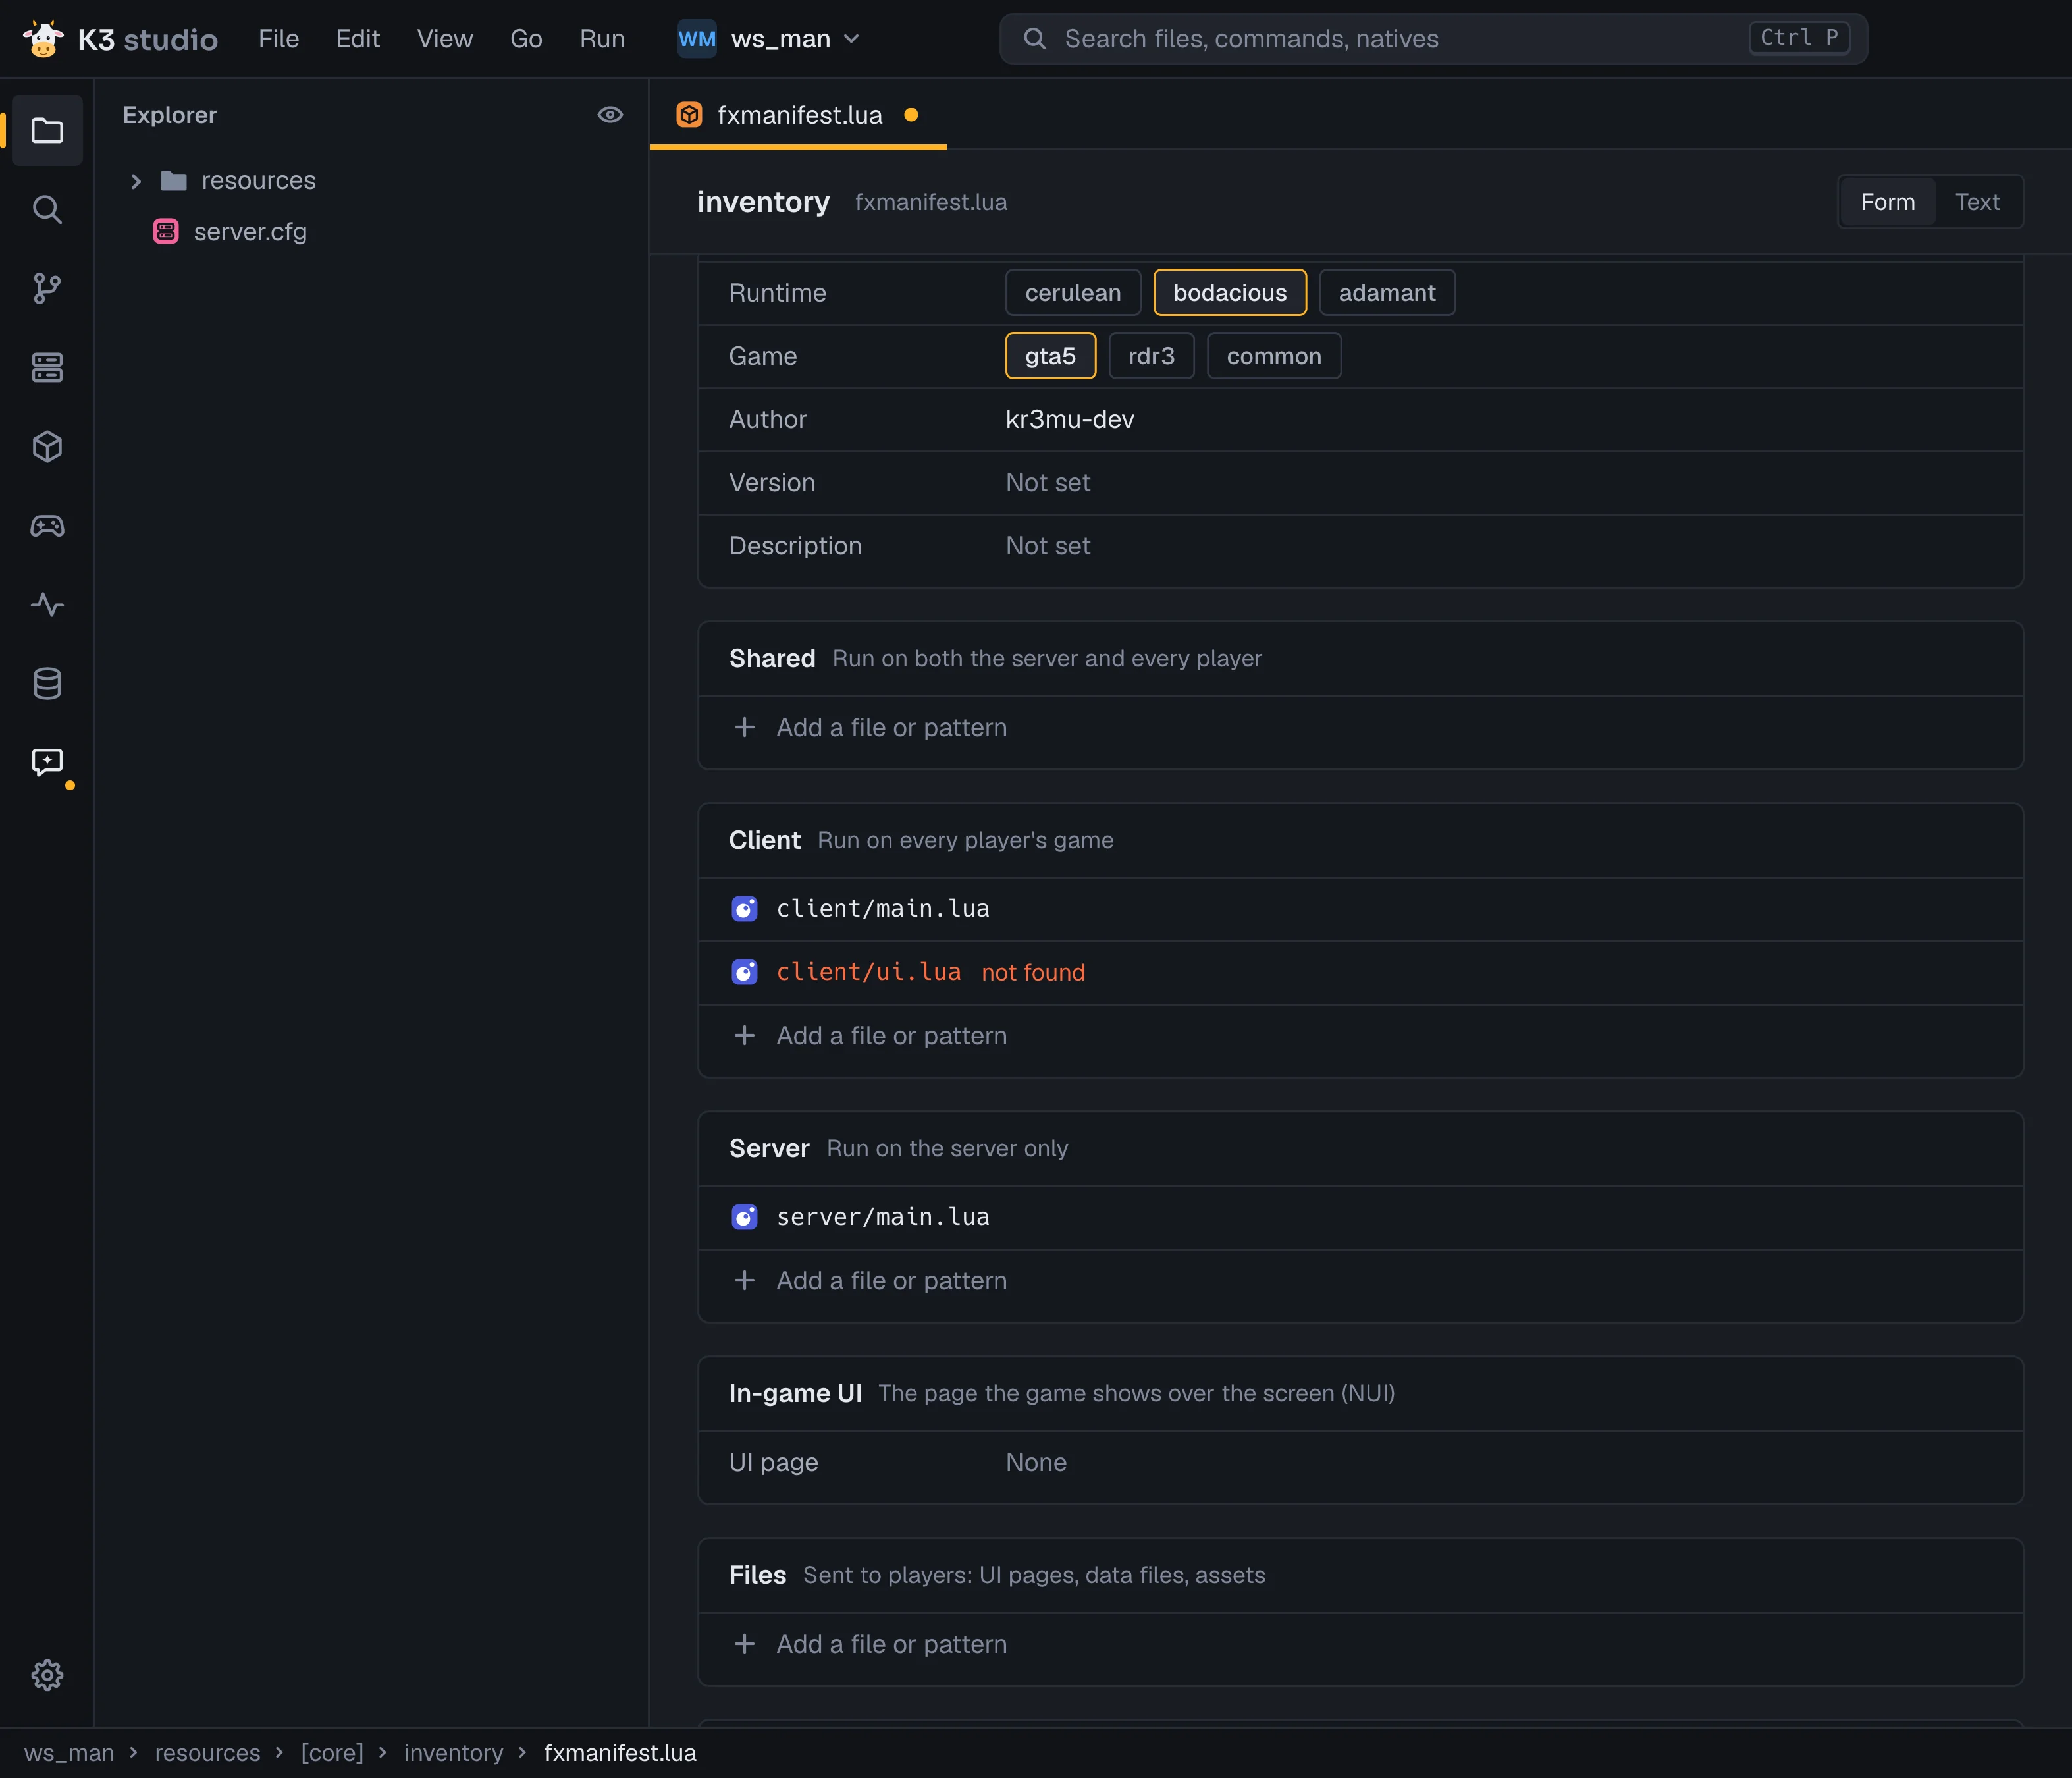The width and height of the screenshot is (2072, 1778).
Task: Click the K3 studio cow logo
Action: click(43, 39)
